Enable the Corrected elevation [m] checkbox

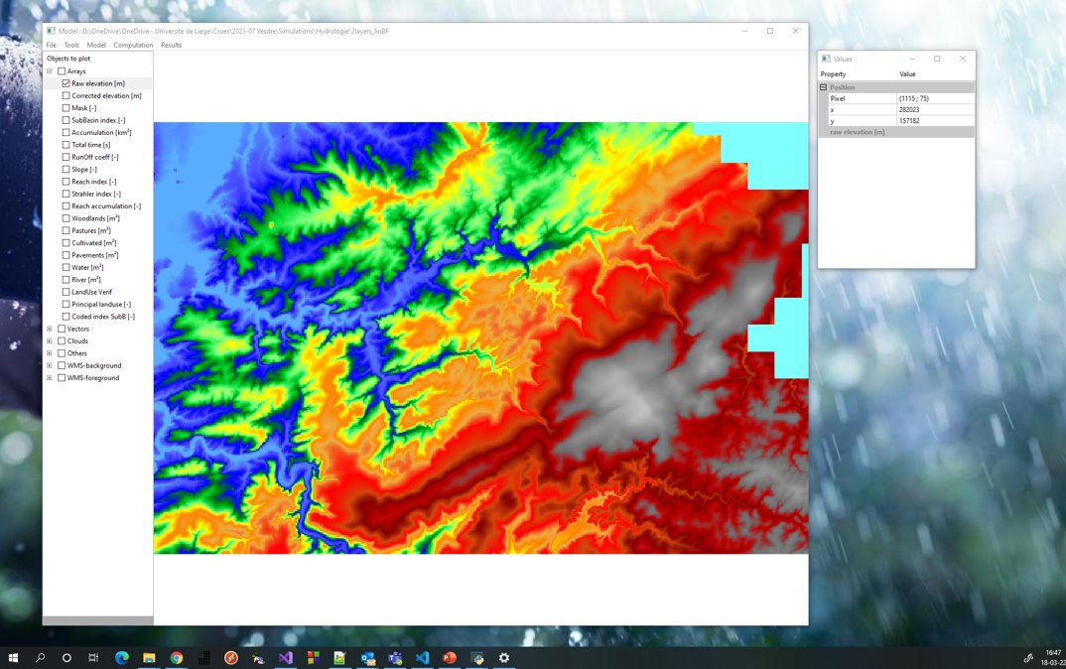67,96
